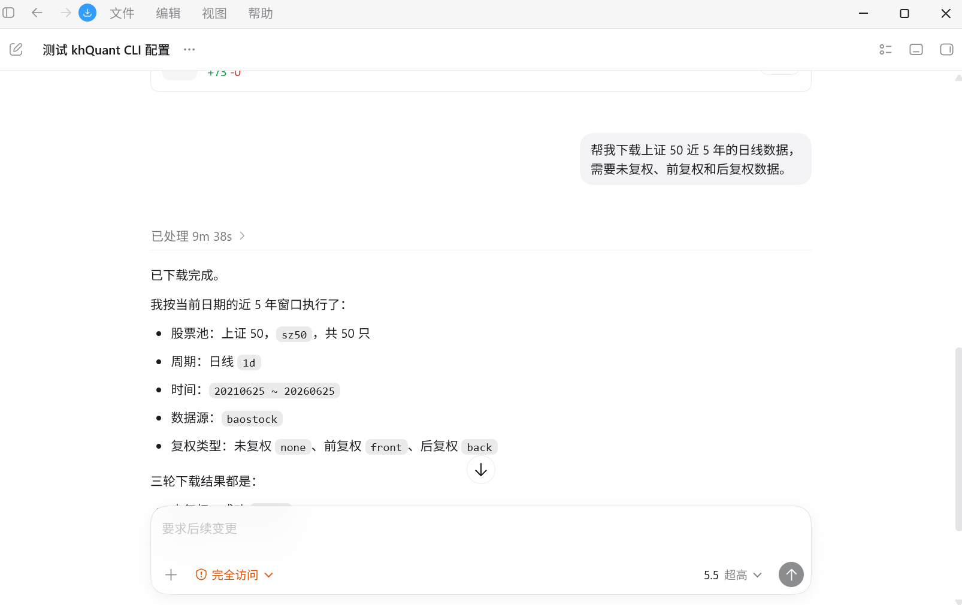962x605 pixels.
Task: Open the 完全访问 permission dropdown
Action: tap(234, 575)
